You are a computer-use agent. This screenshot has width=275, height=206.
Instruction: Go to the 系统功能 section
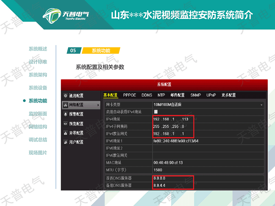point(38,101)
